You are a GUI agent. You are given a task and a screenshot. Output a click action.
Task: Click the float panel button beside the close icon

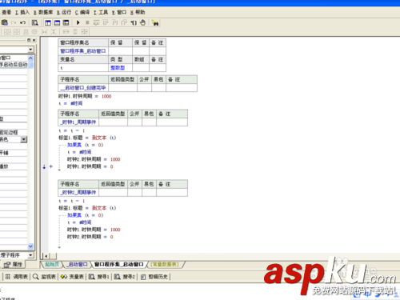click(29, 40)
